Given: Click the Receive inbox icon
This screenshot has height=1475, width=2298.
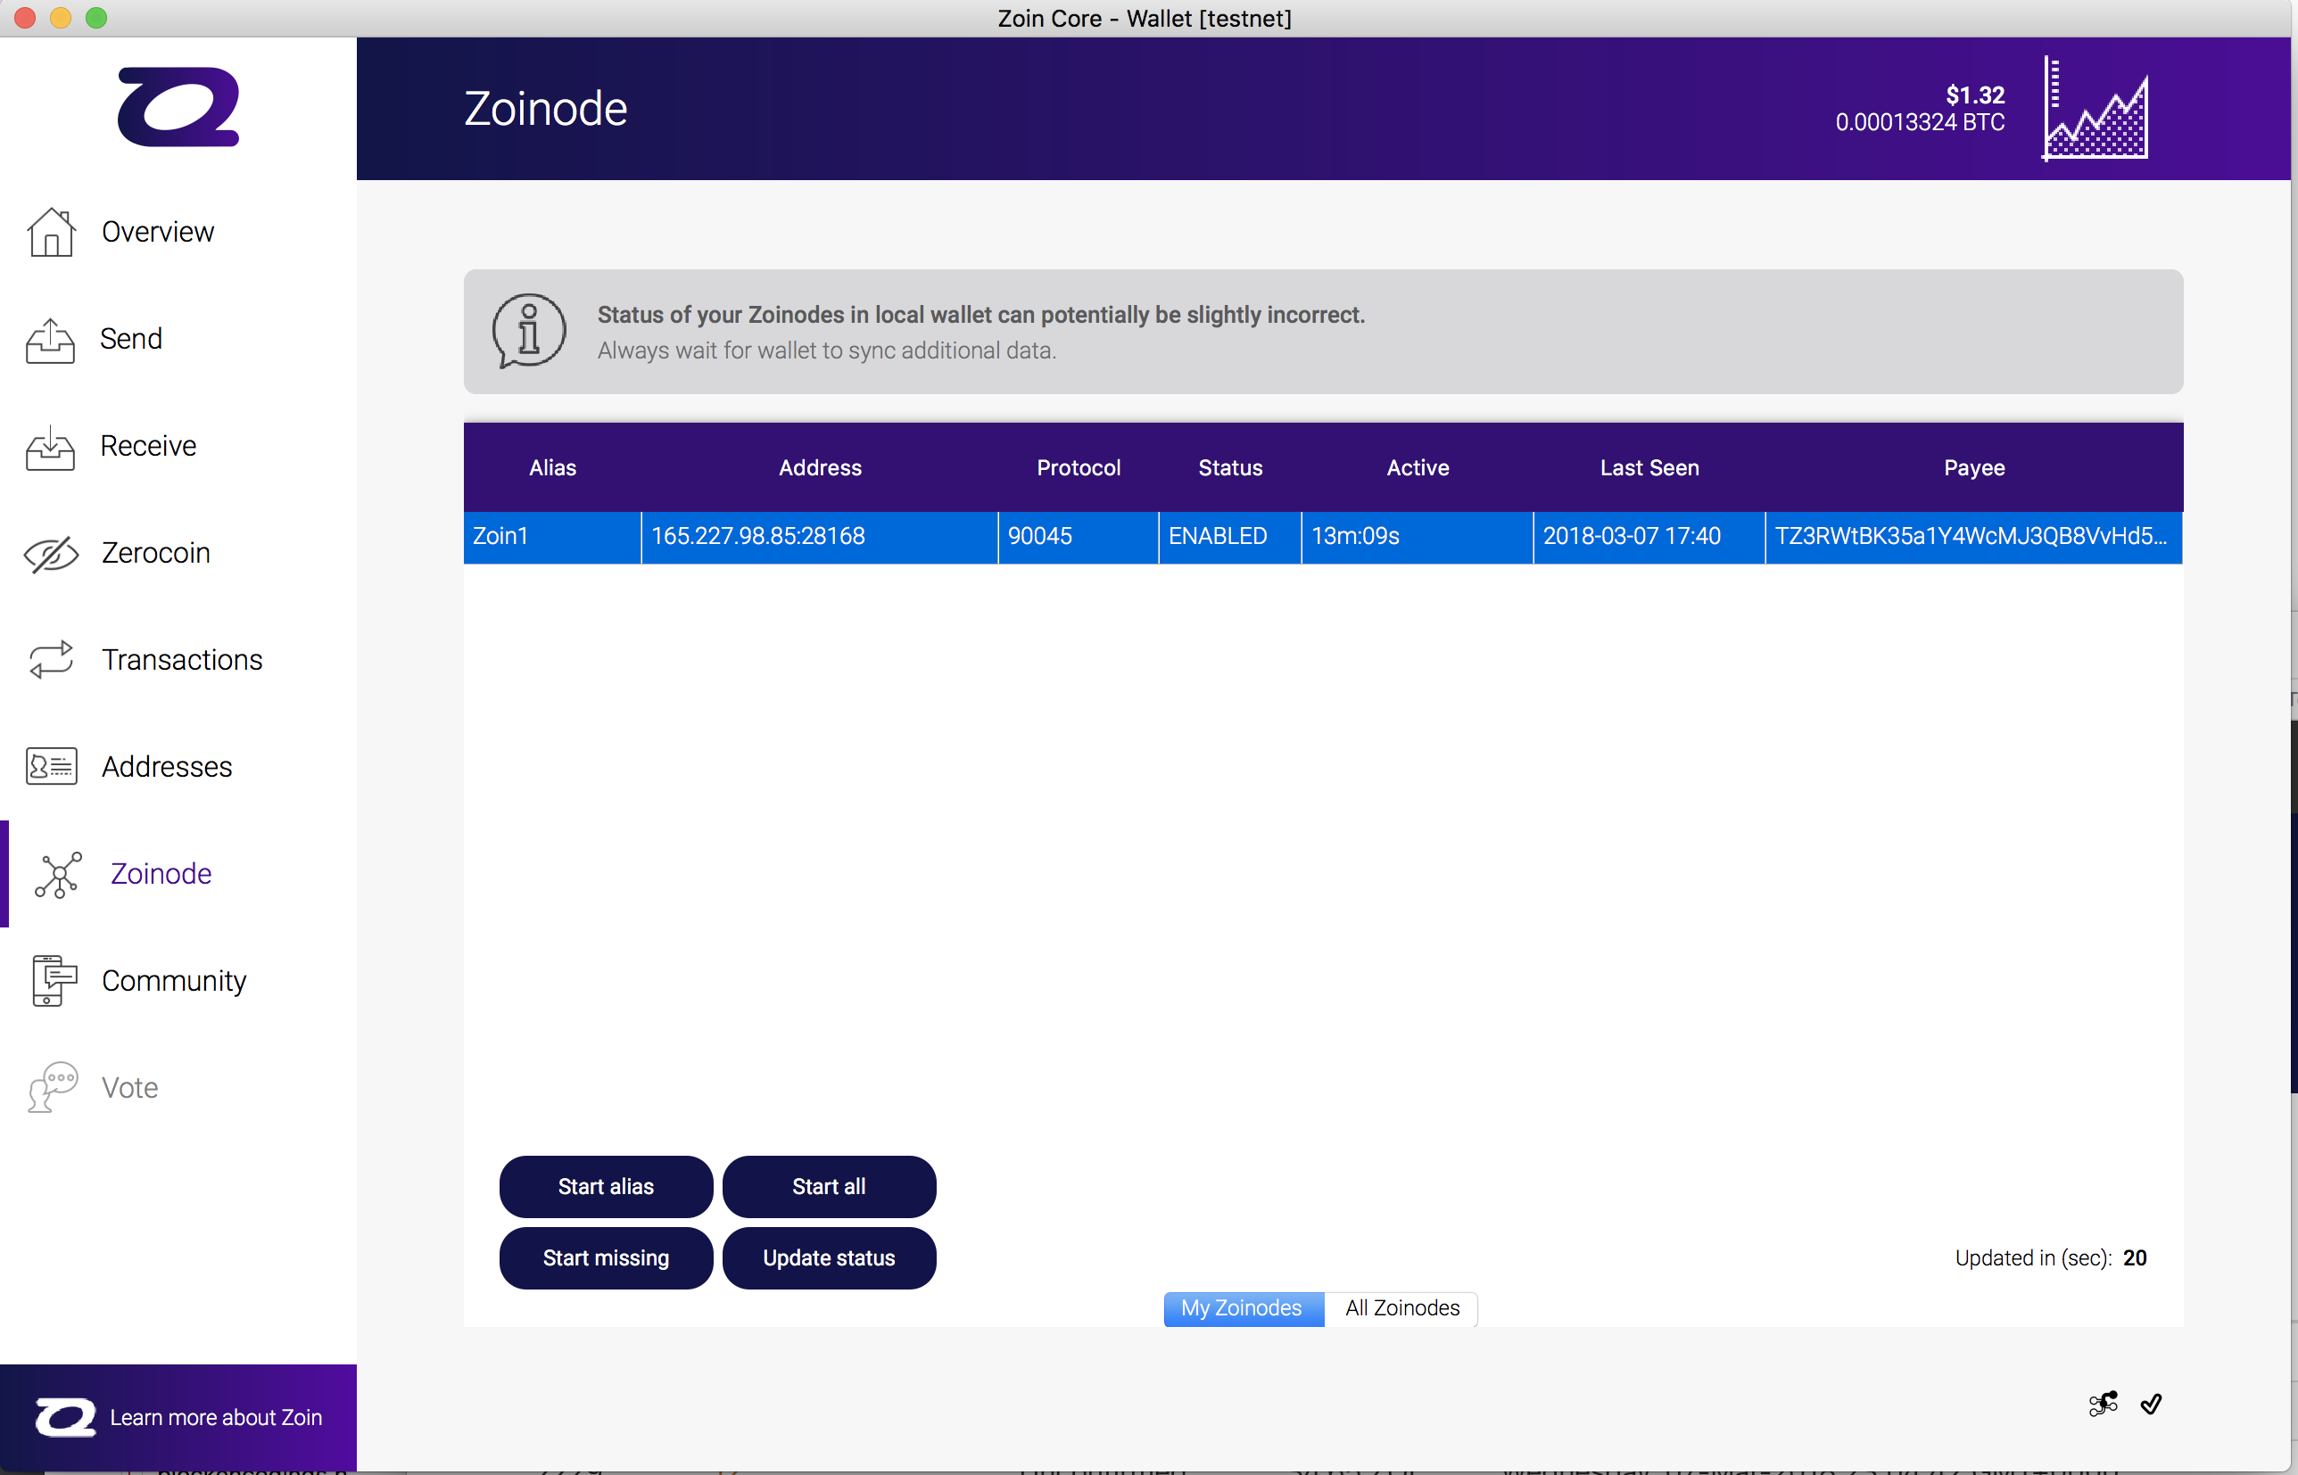Looking at the screenshot, I should [51, 448].
